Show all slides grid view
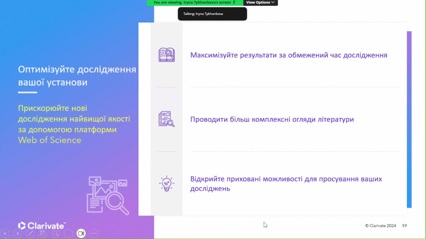The width and height of the screenshot is (426, 239). pyautogui.click(x=43, y=233)
